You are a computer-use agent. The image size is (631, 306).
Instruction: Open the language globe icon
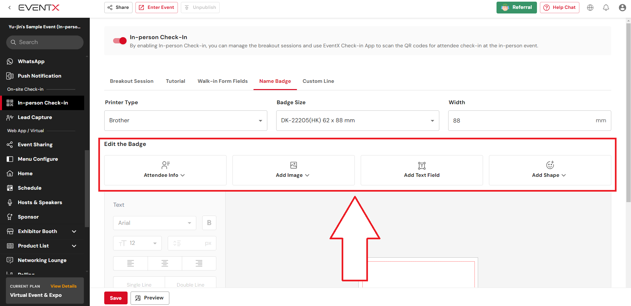[590, 8]
